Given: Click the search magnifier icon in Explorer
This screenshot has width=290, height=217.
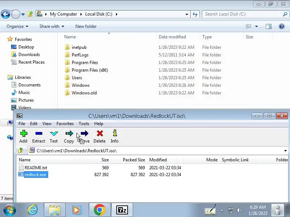Looking at the screenshot, I should coord(285,14).
